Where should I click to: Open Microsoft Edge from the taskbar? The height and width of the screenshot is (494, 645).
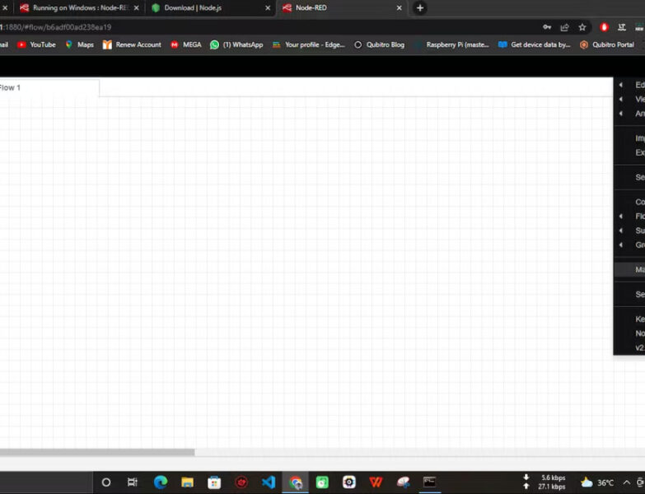click(x=160, y=482)
